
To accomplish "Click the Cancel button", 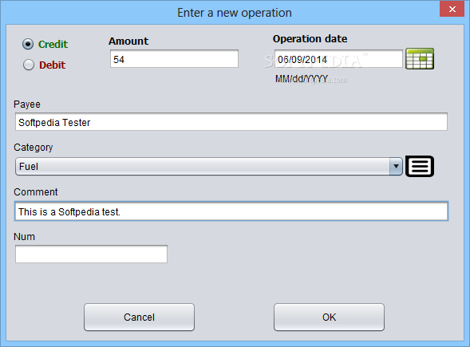I will pos(139,317).
